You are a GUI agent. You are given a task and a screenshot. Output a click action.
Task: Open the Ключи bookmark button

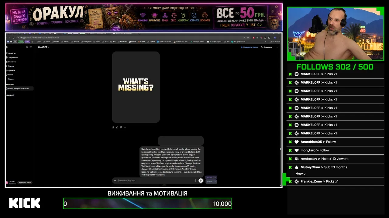(x=21, y=41)
